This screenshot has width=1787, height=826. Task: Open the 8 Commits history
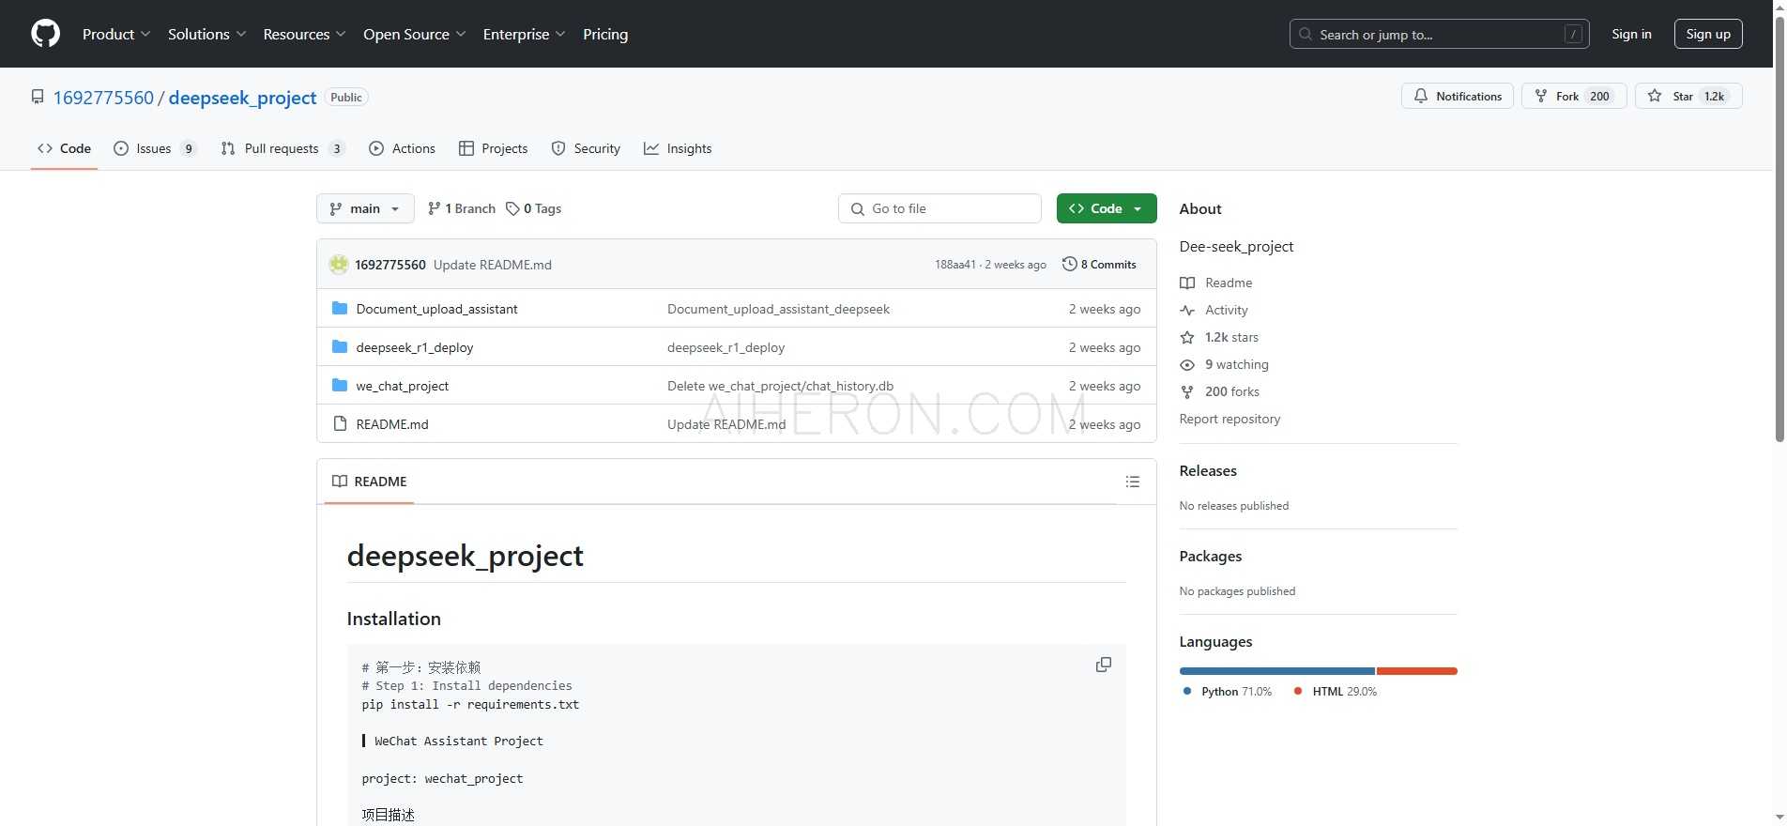pos(1099,265)
